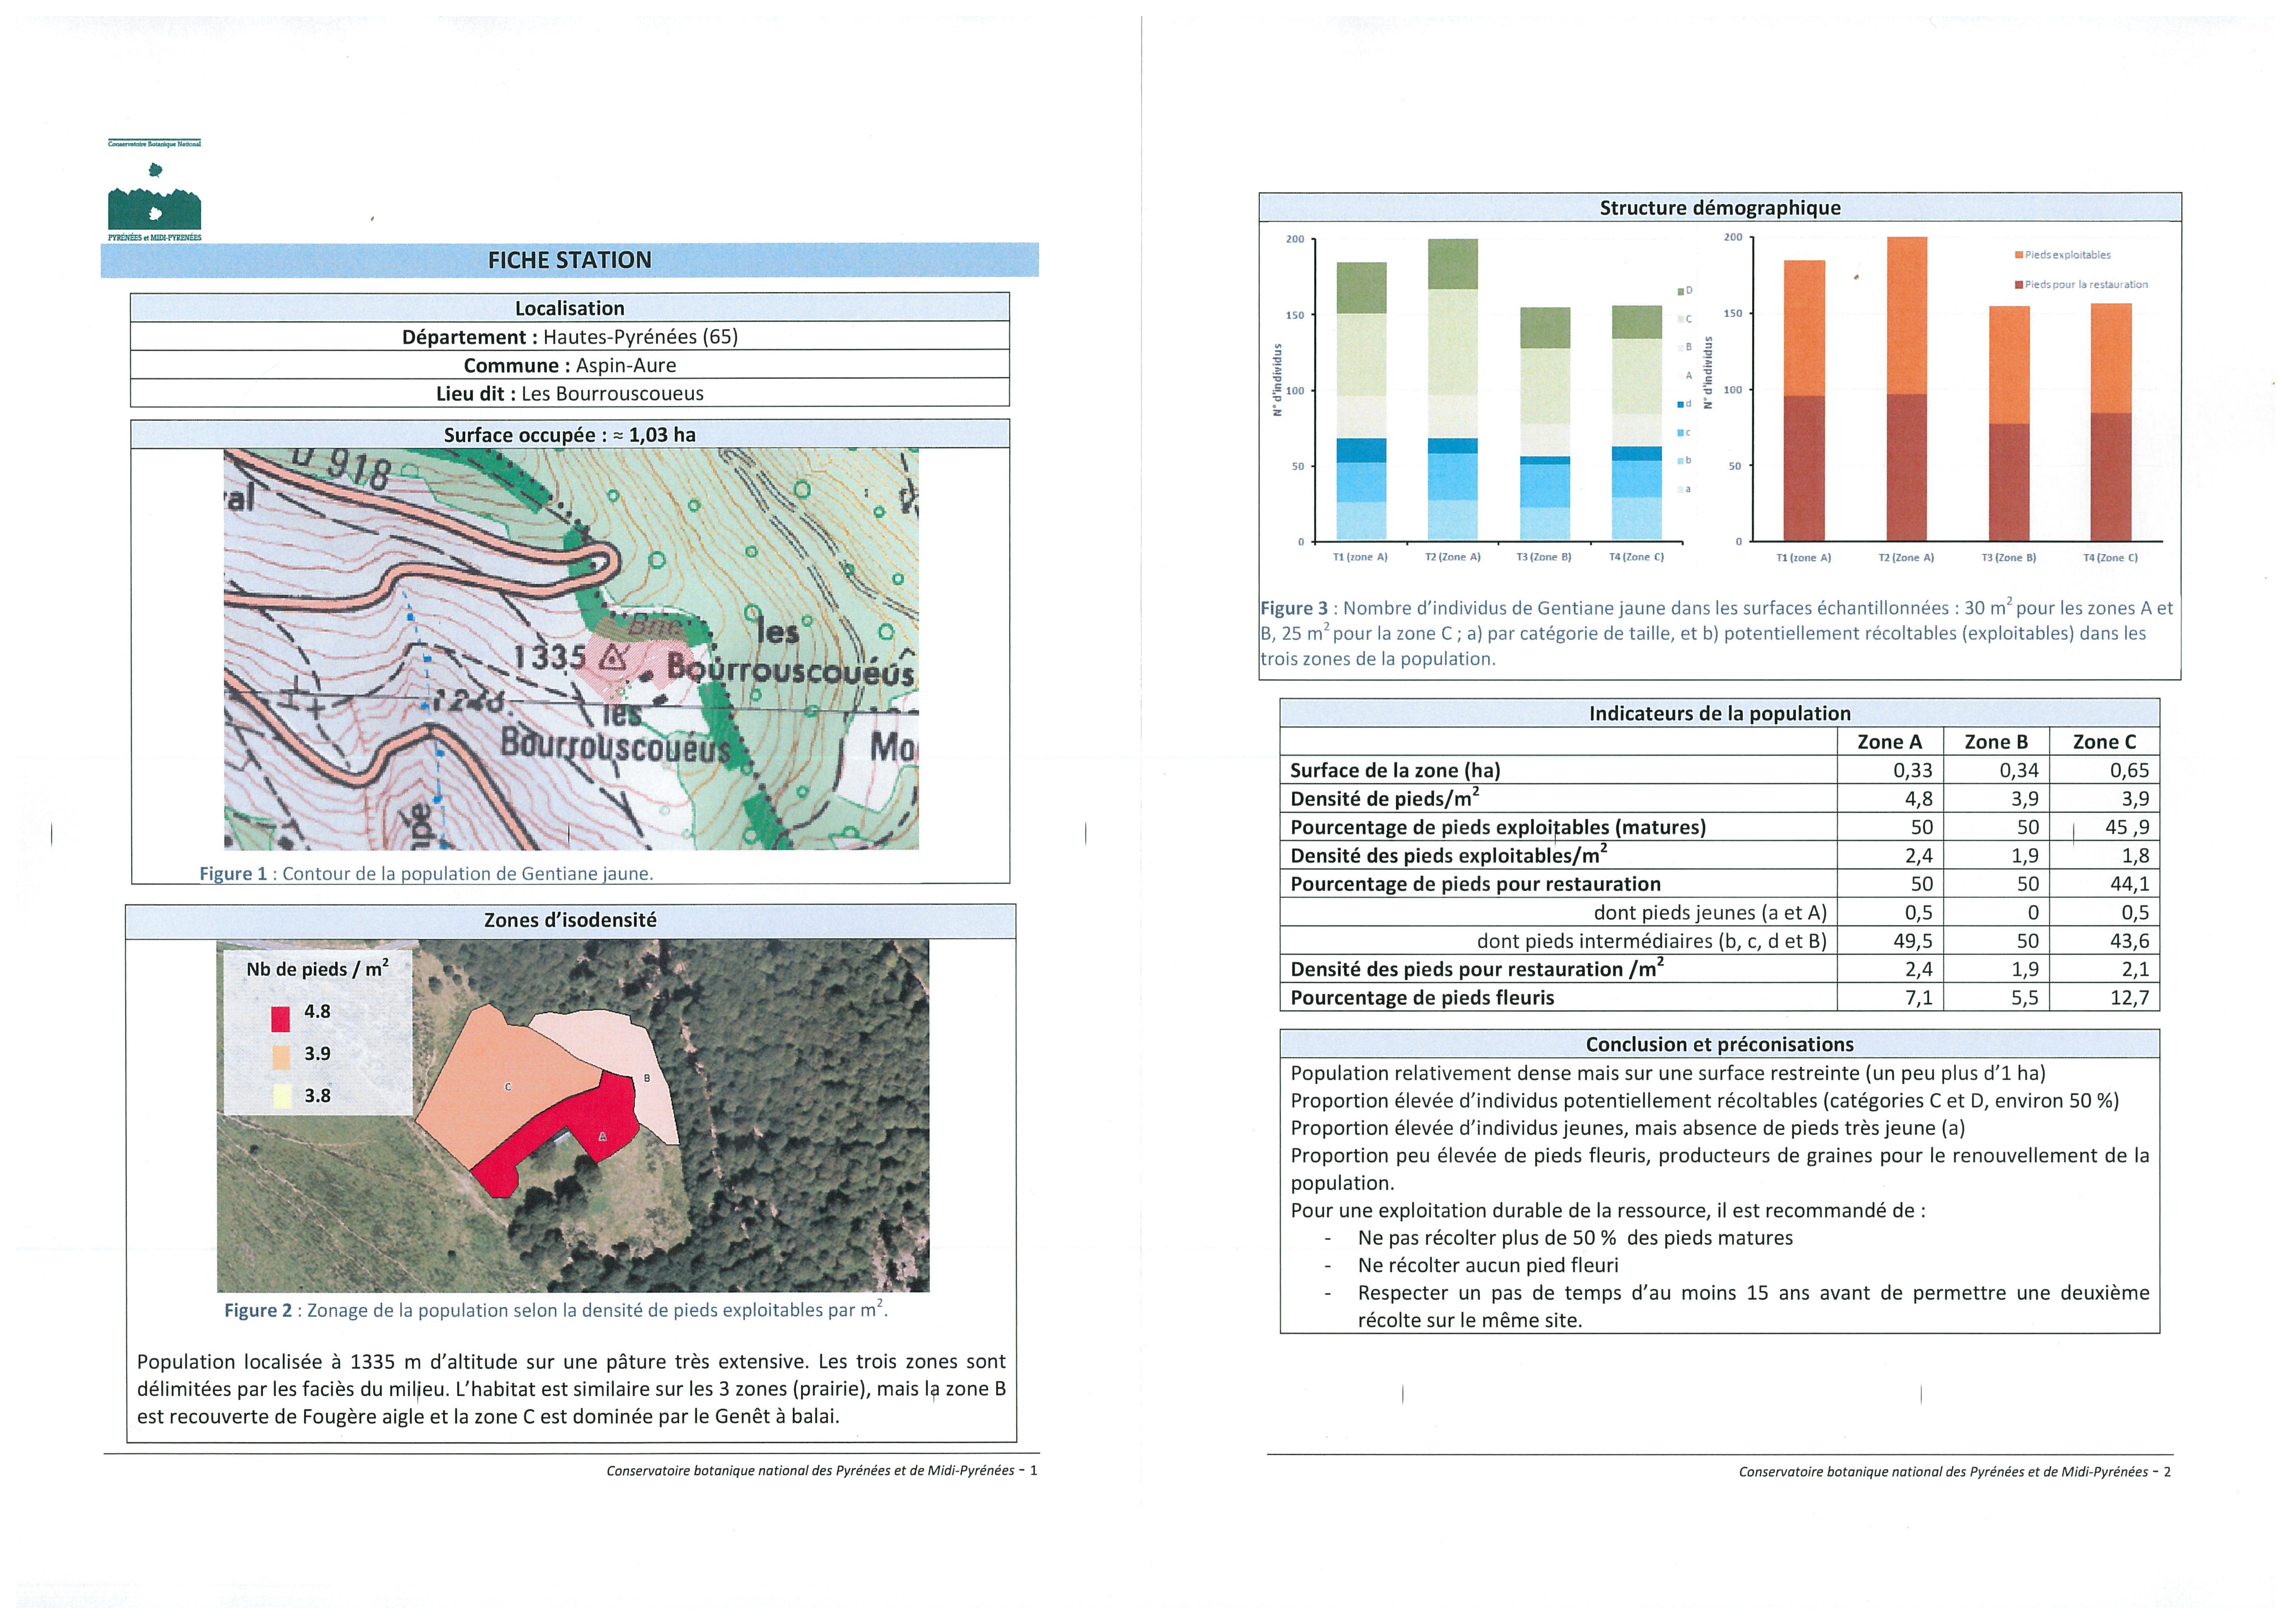Click the 'dont pieds jeunes (a et A)' row label
Image resolution: width=2291 pixels, height=1624 pixels.
(x=1710, y=912)
